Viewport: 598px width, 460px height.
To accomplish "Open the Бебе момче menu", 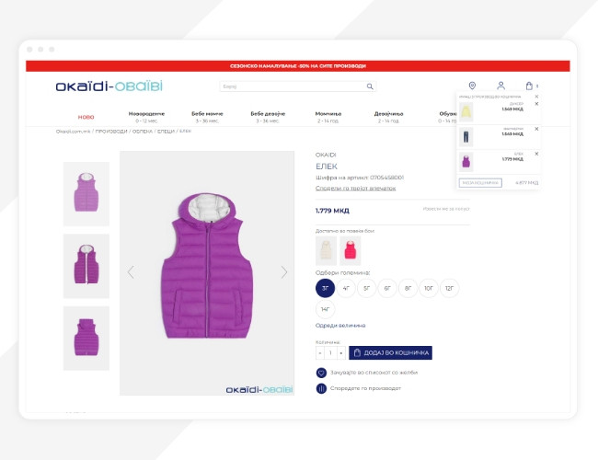I will pos(207,117).
